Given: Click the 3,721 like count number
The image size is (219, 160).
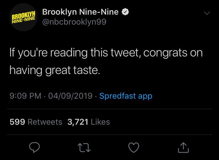Looking at the screenshot, I should [x=78, y=122].
